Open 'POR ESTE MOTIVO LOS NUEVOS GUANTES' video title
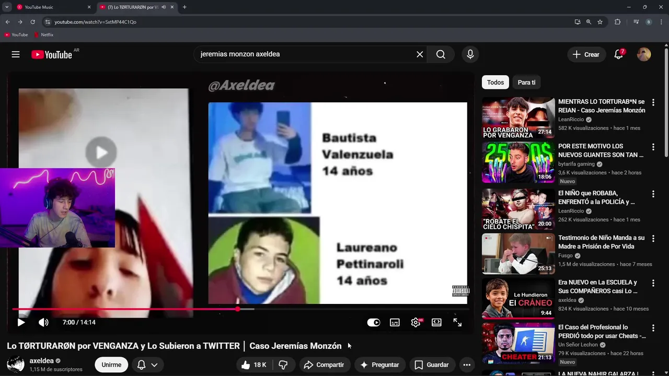 point(601,150)
